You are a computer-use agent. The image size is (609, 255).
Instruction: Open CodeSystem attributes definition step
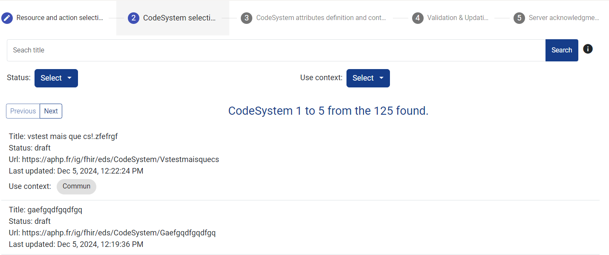click(320, 18)
